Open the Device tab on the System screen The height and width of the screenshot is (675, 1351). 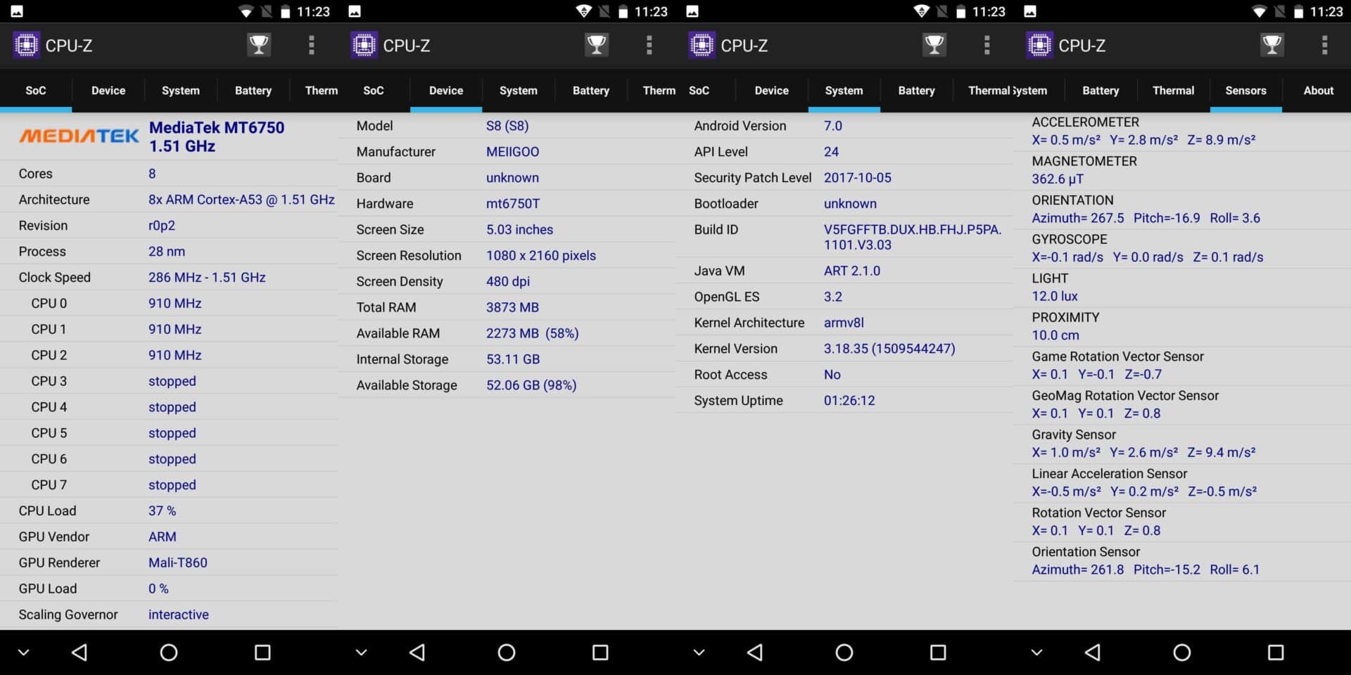click(x=772, y=90)
